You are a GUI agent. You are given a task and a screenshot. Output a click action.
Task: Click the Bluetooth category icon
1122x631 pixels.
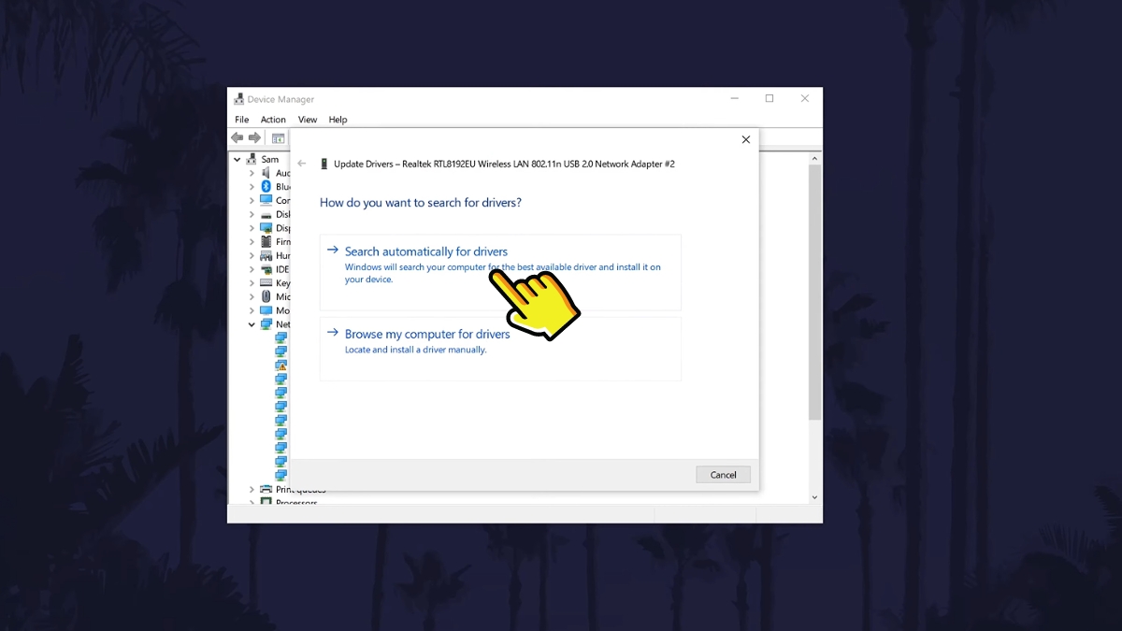pyautogui.click(x=266, y=187)
